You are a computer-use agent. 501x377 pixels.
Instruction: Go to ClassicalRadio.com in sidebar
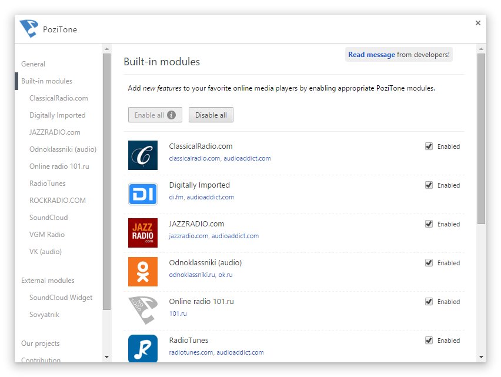coord(58,98)
